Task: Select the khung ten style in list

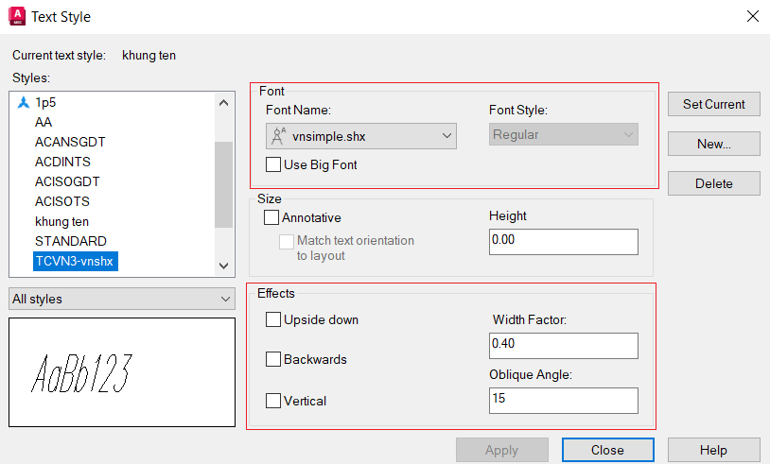Action: pyautogui.click(x=61, y=221)
